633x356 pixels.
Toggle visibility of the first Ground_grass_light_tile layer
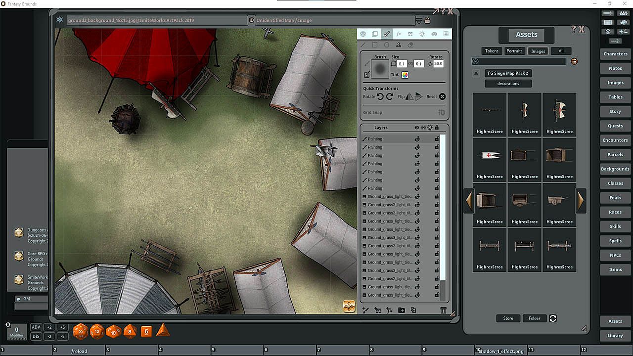pyautogui.click(x=417, y=196)
